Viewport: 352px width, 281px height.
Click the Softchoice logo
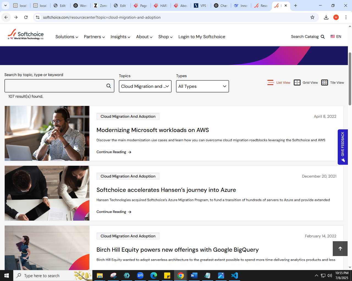[26, 35]
